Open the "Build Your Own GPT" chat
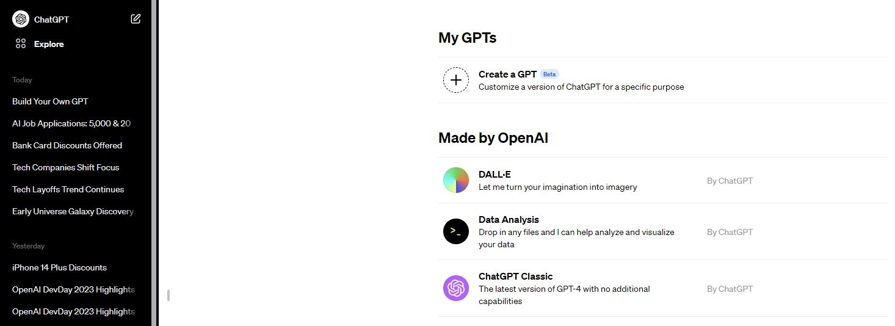Image resolution: width=895 pixels, height=326 pixels. tap(50, 101)
